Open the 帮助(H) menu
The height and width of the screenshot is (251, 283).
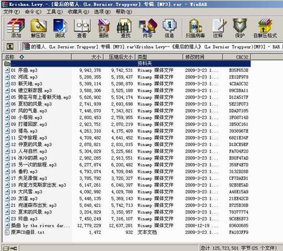[124, 12]
